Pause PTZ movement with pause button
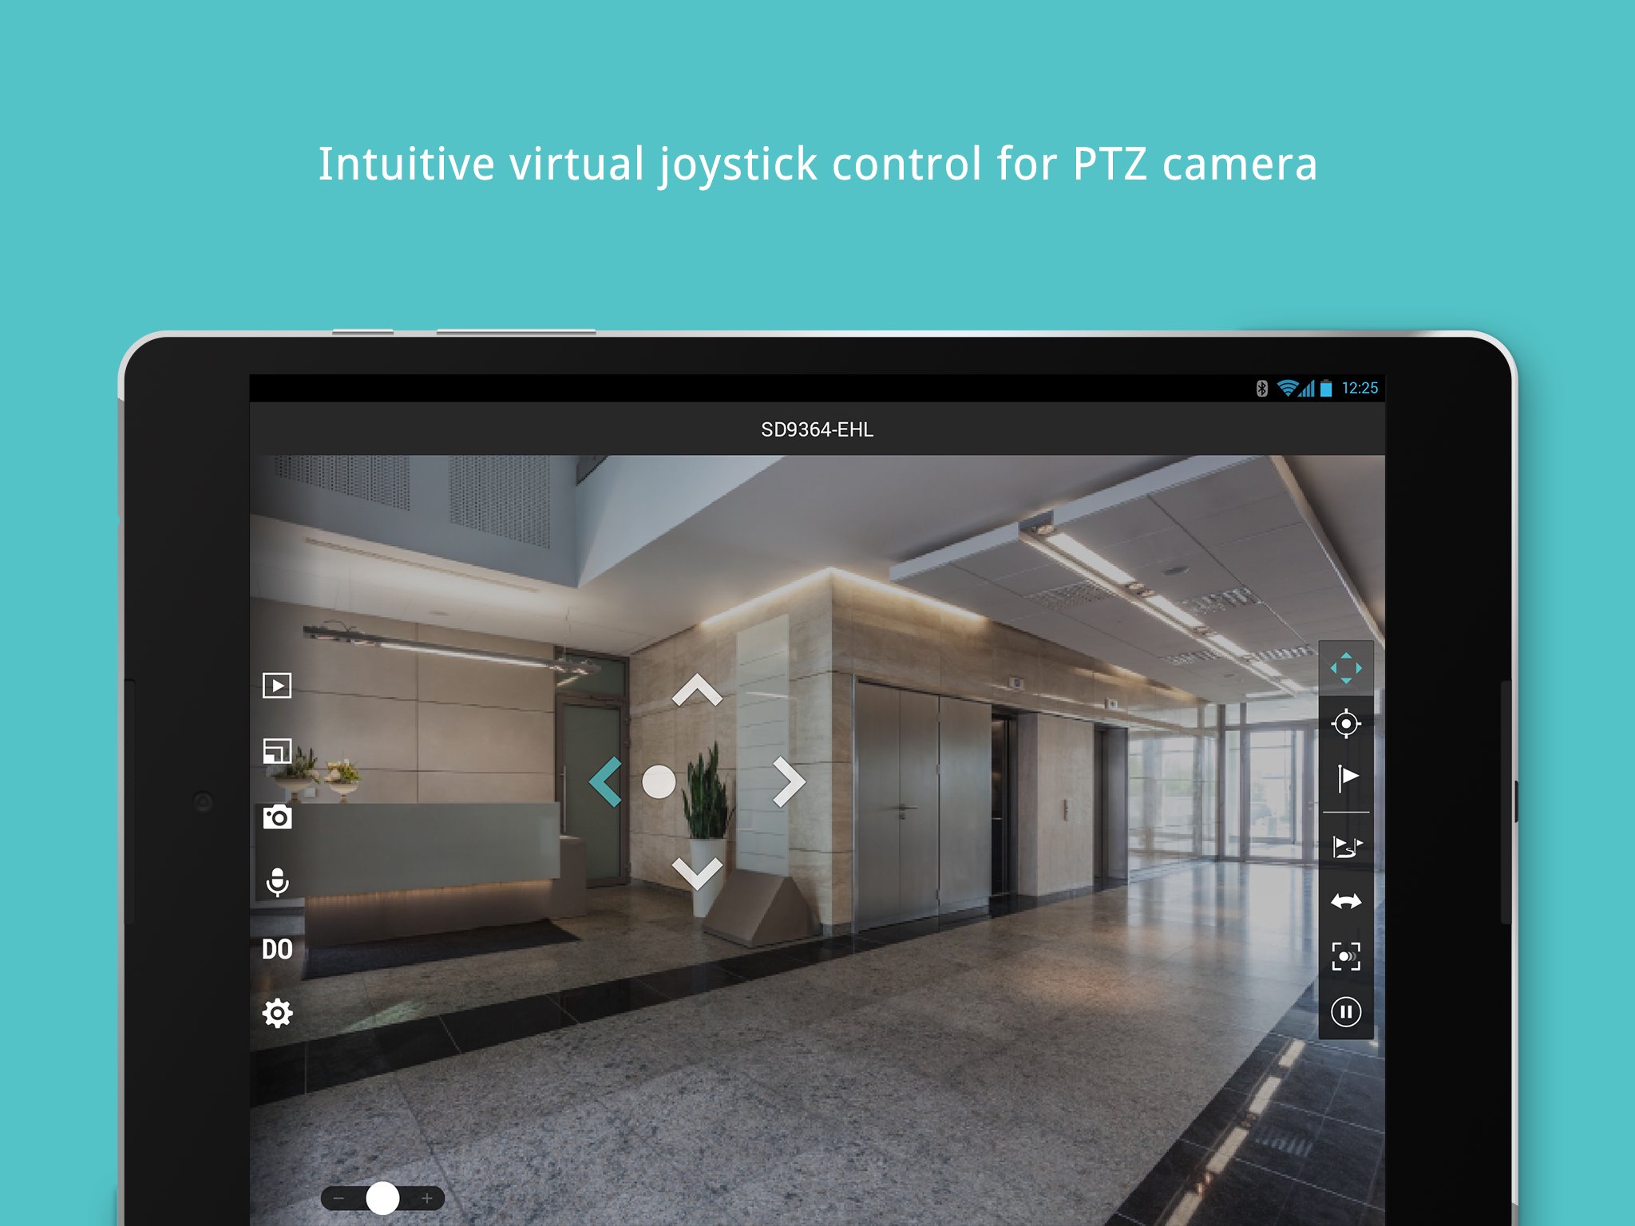Image resolution: width=1635 pixels, height=1226 pixels. (1346, 1012)
